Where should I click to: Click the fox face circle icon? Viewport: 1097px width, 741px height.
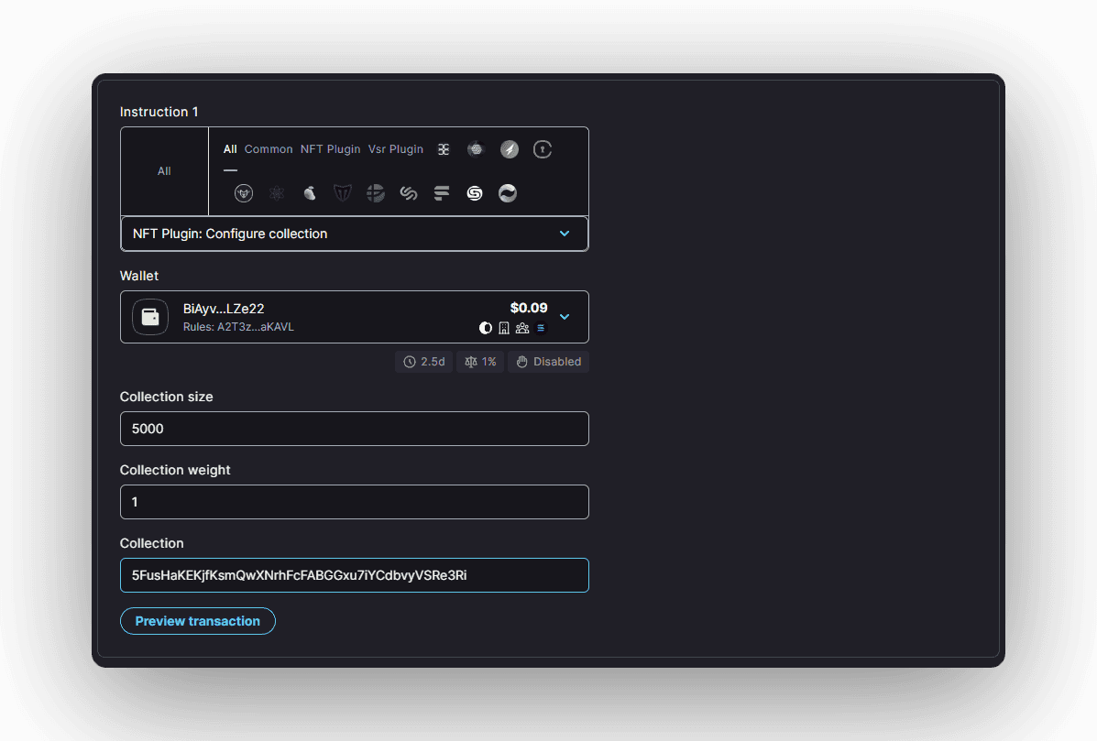pyautogui.click(x=244, y=193)
